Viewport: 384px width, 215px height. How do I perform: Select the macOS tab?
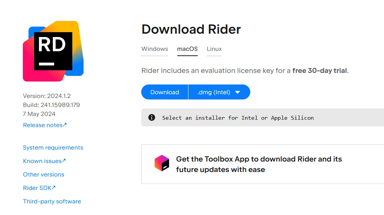point(187,49)
